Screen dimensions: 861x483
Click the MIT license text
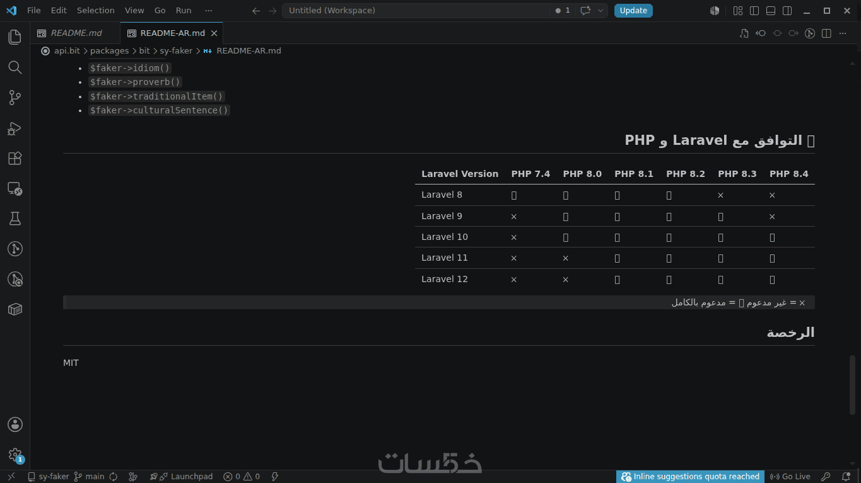click(x=71, y=363)
